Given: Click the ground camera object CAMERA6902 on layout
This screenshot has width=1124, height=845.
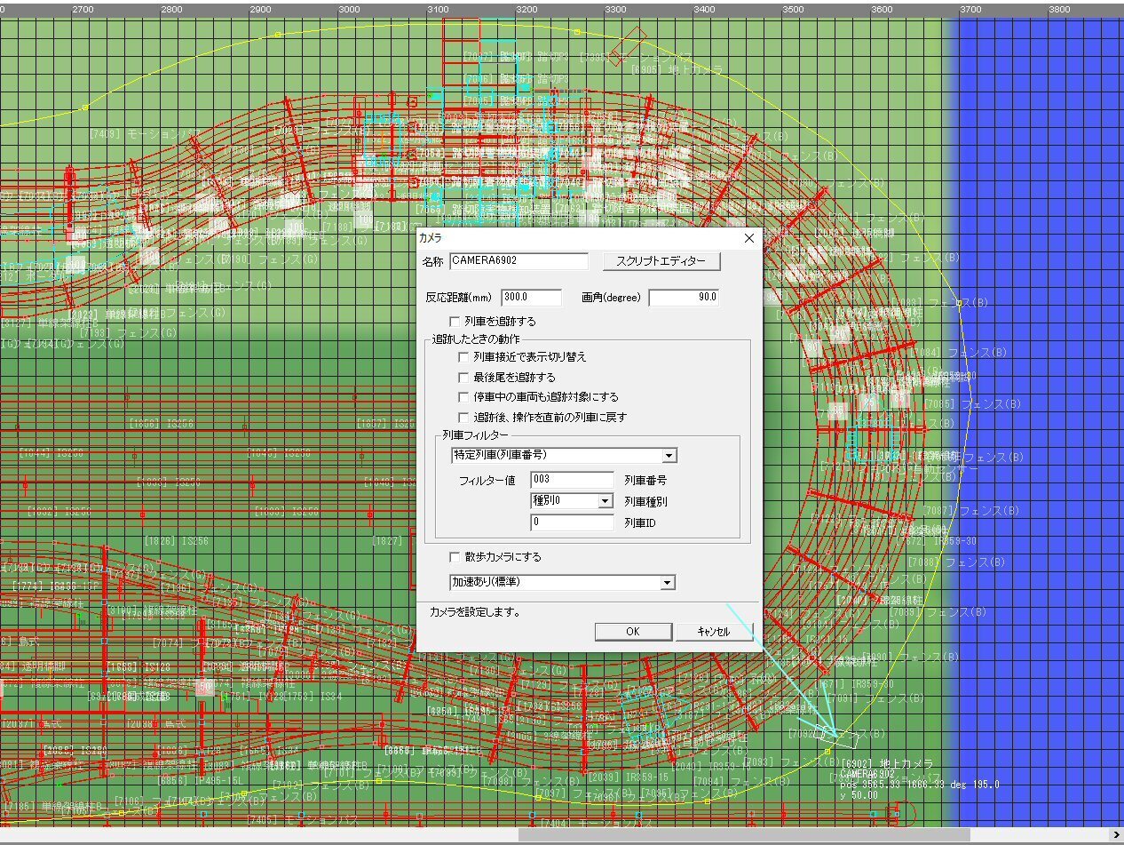Looking at the screenshot, I should pyautogui.click(x=835, y=735).
